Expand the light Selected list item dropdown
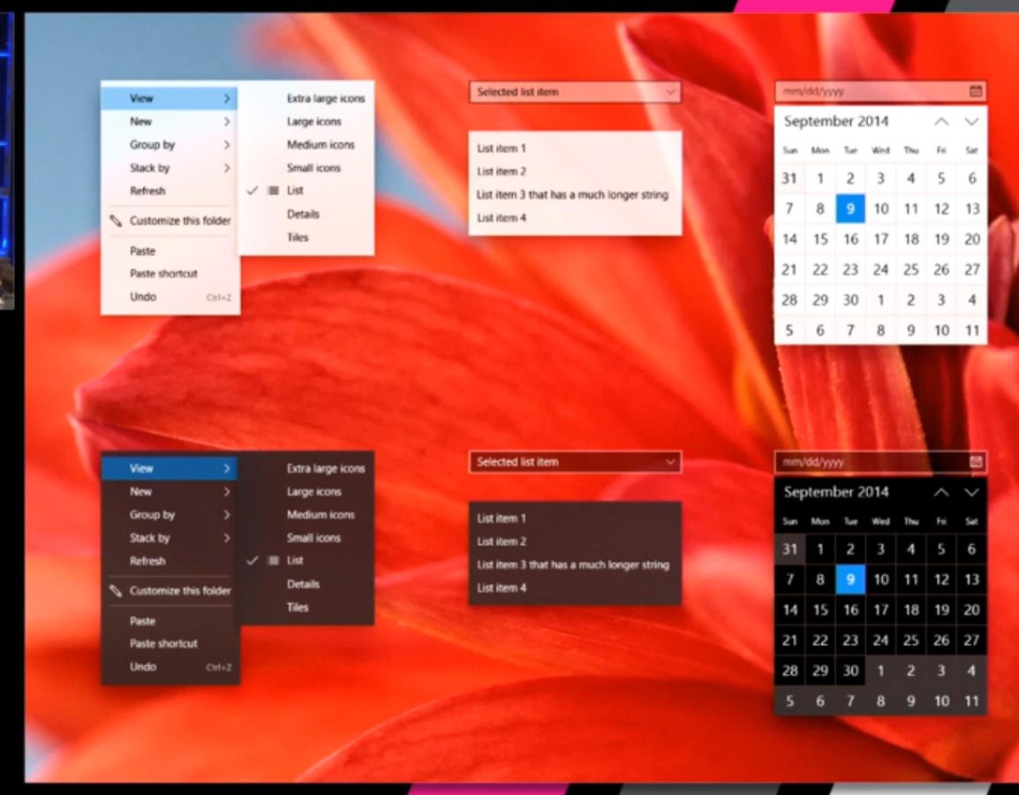This screenshot has width=1019, height=795. click(670, 92)
